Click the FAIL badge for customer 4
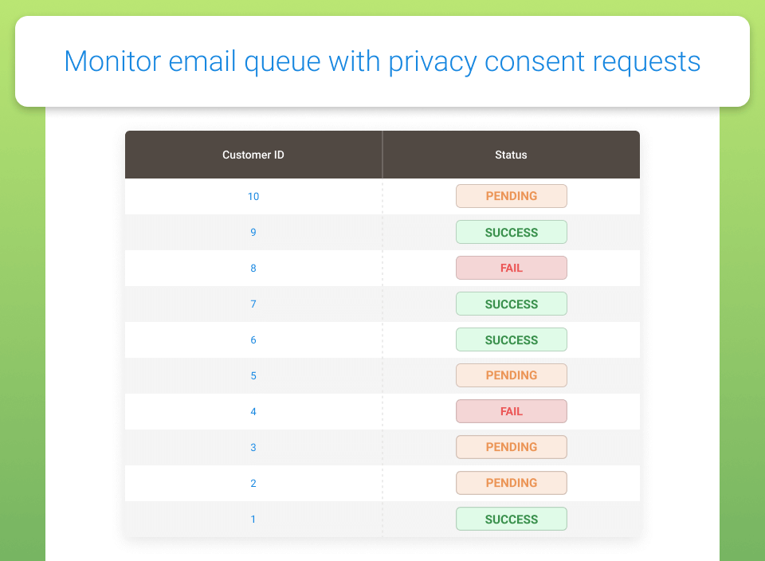 tap(512, 411)
